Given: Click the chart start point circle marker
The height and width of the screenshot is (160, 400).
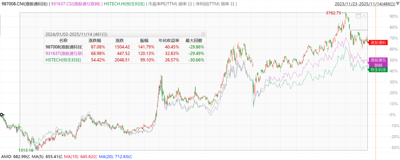Looking at the screenshot, I should coord(1,115).
